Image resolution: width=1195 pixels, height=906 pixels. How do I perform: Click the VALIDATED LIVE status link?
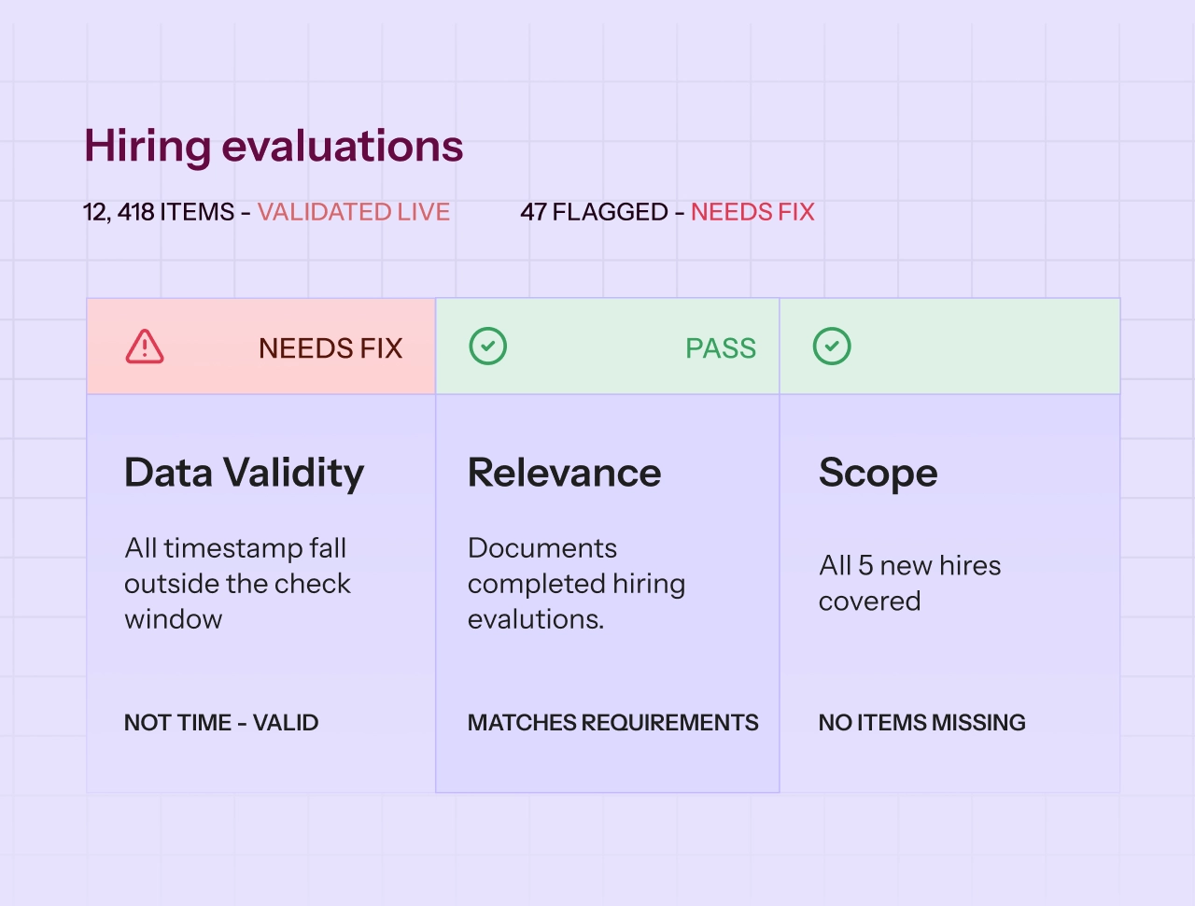point(354,212)
